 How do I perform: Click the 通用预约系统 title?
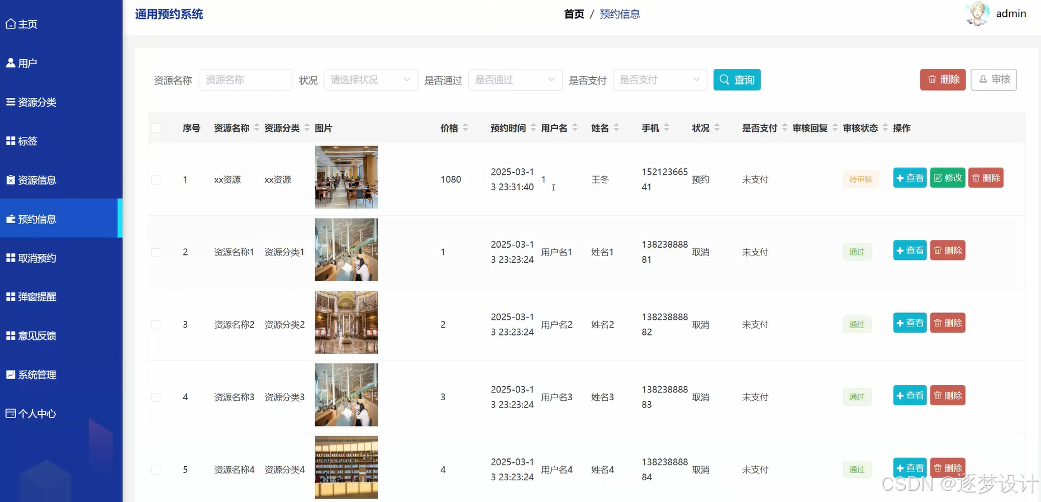coord(169,14)
